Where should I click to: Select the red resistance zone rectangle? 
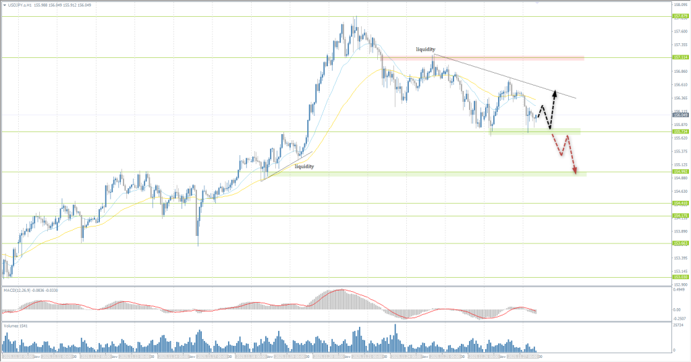click(x=506, y=59)
